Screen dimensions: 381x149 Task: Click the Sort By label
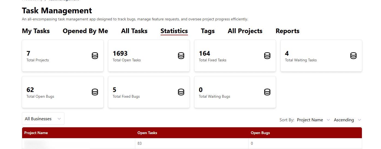287,120
